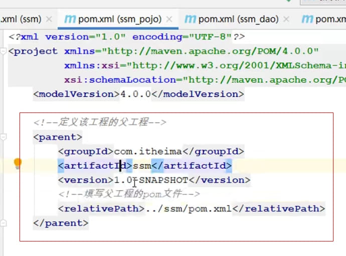The width and height of the screenshot is (346, 256).
Task: Click the 4.0.0 modelVersion value
Action: pos(135,94)
